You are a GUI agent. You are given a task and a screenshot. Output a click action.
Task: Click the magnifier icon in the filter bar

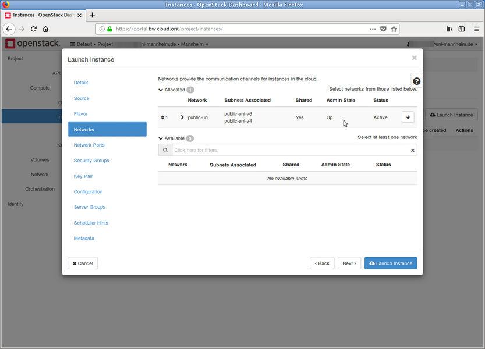tap(165, 150)
